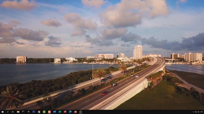Open green Camtasia icon on taskbar
204x114 pixels.
tap(44, 112)
